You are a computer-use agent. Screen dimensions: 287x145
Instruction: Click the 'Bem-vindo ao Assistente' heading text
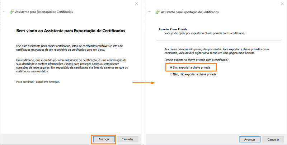pos(71,31)
